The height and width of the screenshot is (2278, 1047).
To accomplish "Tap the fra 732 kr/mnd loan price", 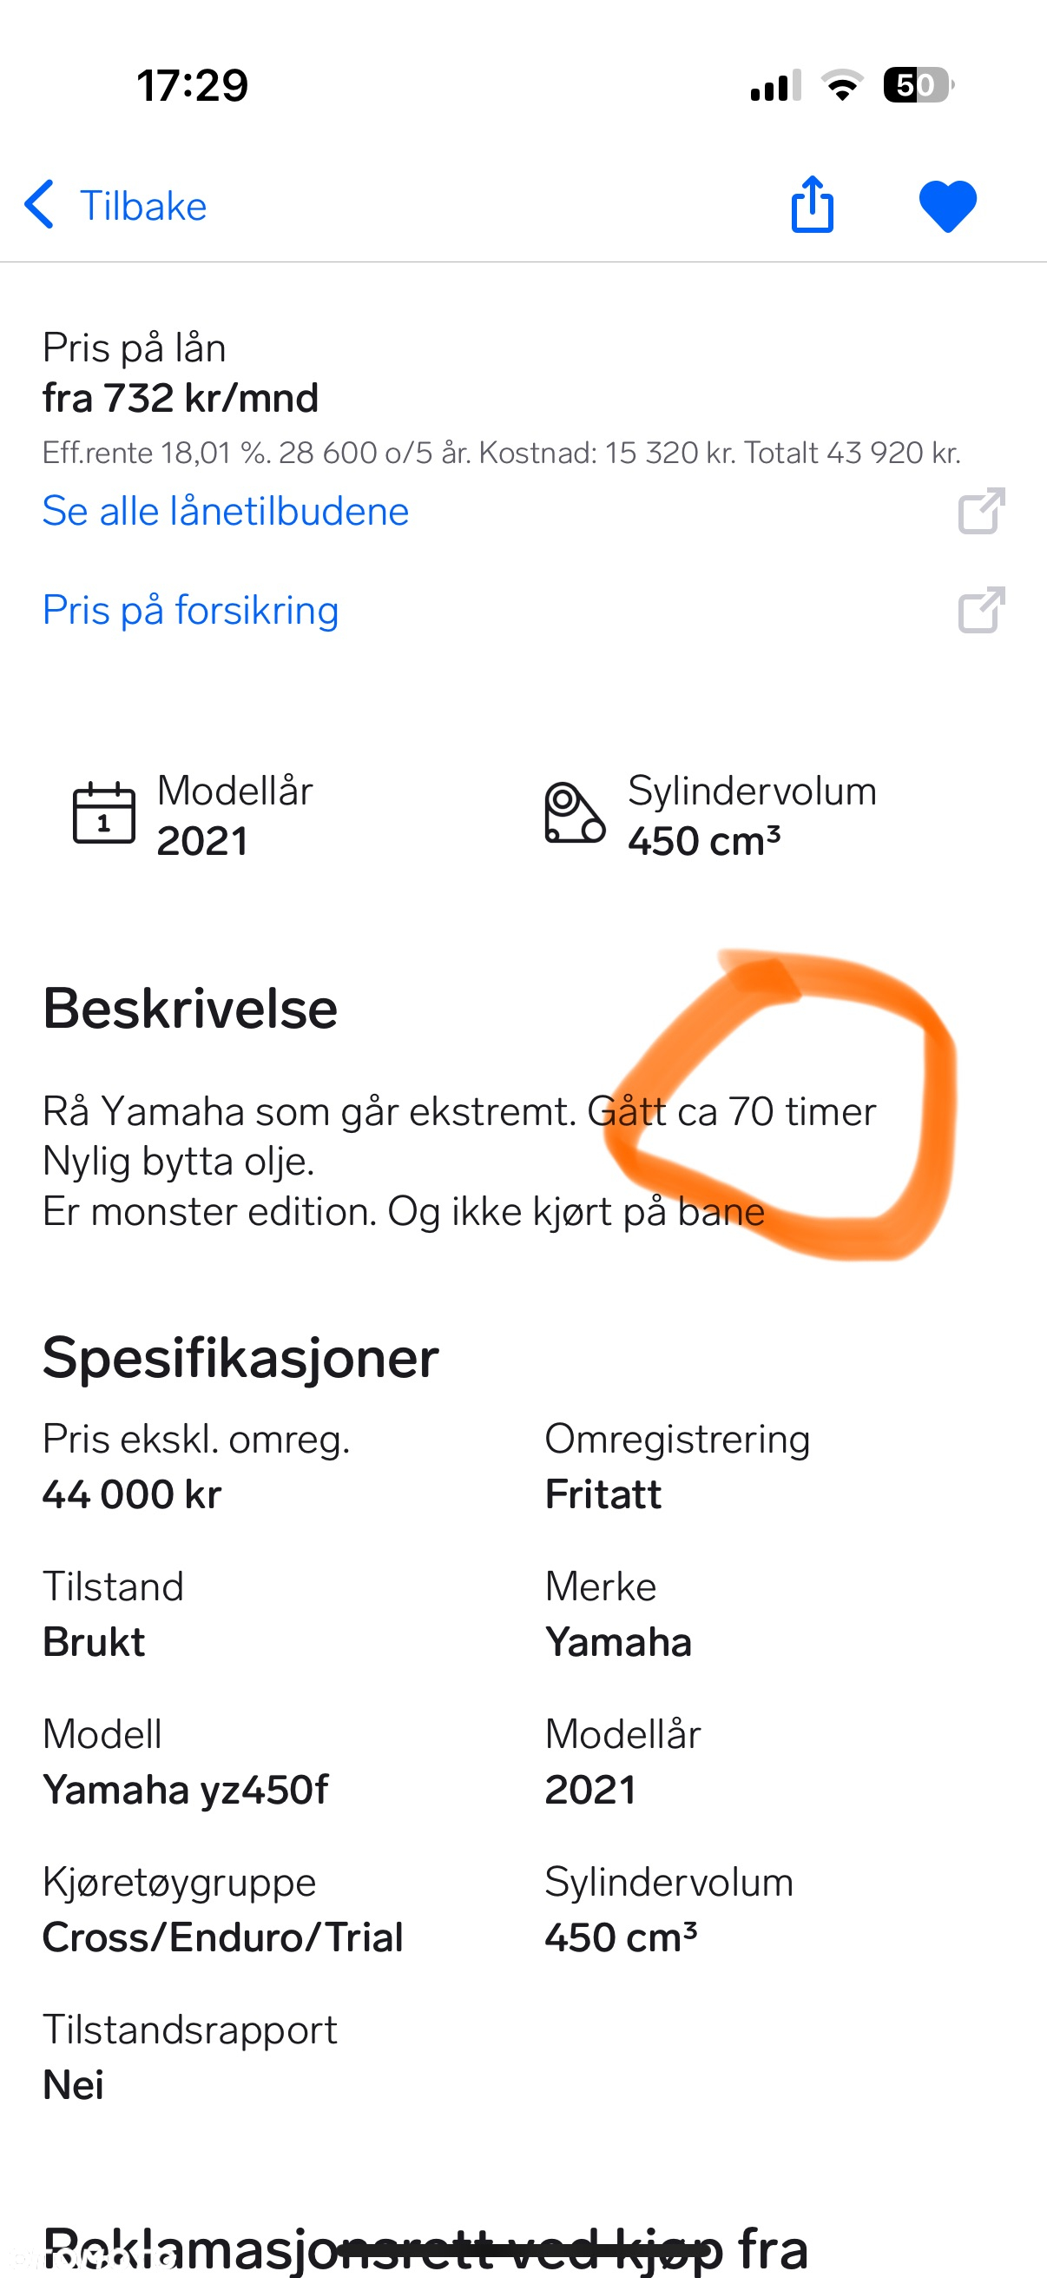I will (181, 398).
